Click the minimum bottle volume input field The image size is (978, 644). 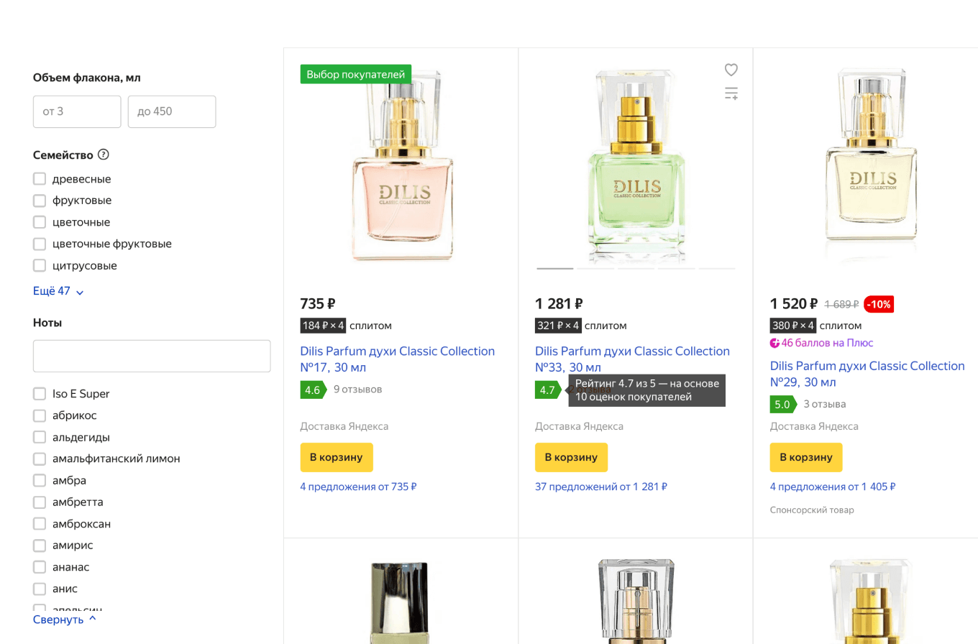pos(77,111)
